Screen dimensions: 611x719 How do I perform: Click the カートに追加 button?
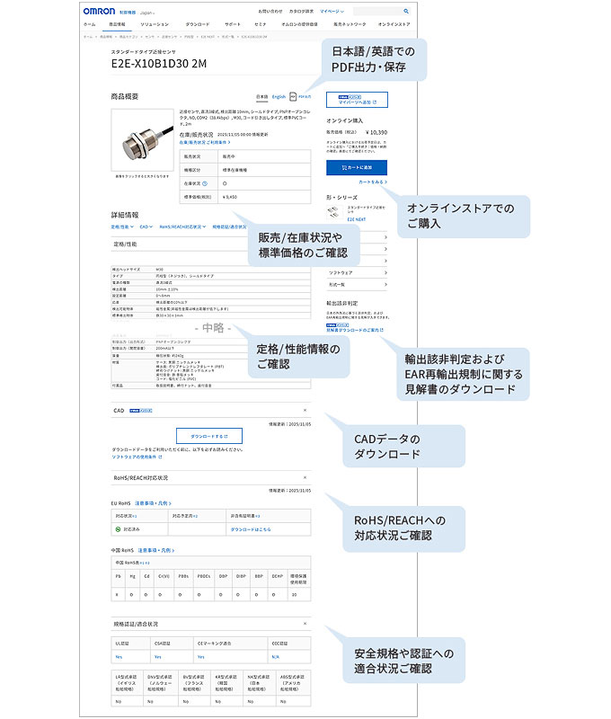tap(356, 166)
